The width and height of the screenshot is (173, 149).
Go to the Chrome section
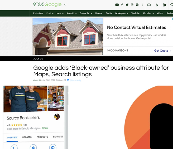[99, 13]
